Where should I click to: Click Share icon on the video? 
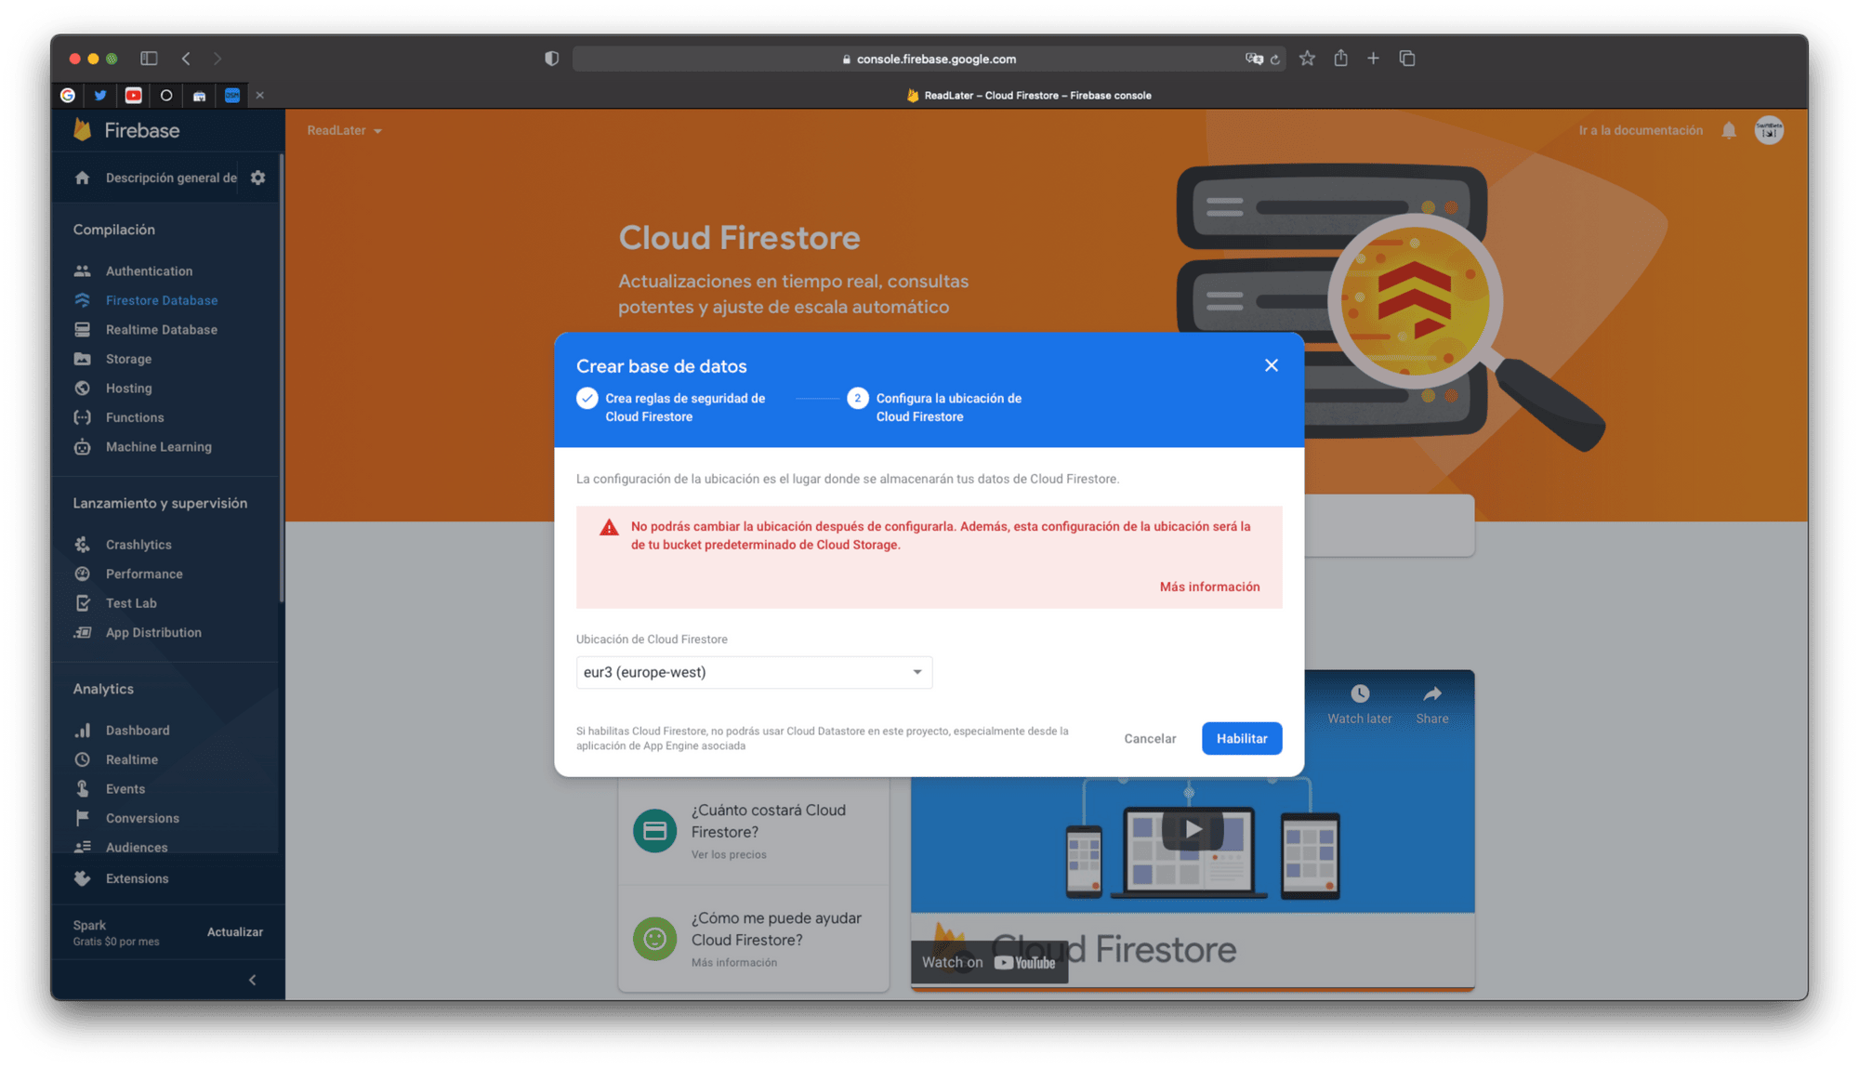tap(1431, 704)
